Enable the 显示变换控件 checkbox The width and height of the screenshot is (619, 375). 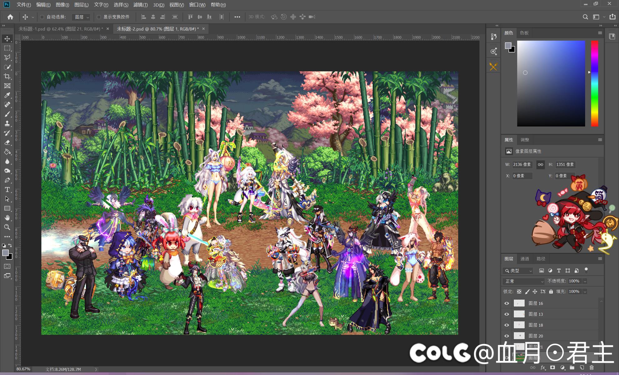coord(99,17)
